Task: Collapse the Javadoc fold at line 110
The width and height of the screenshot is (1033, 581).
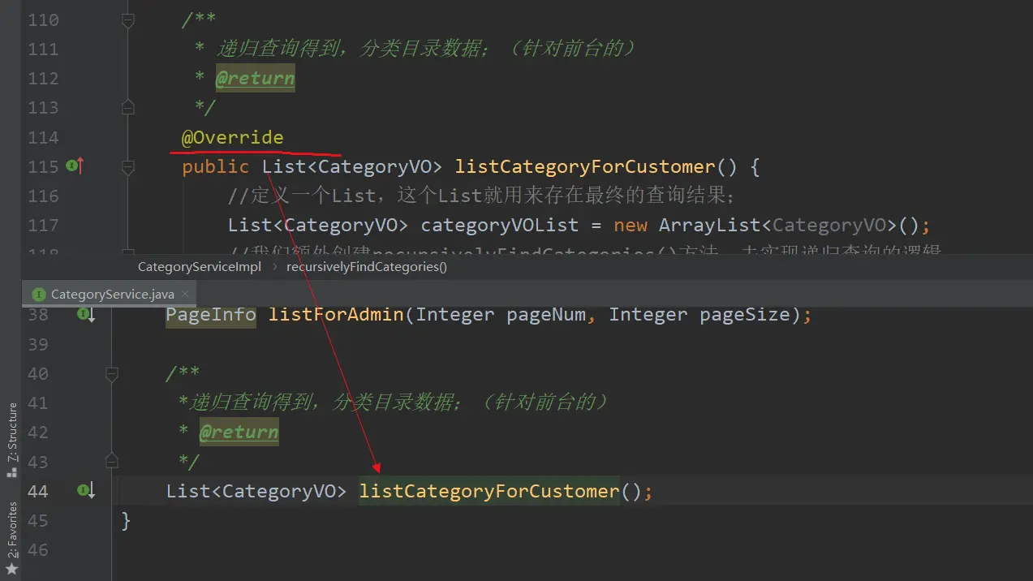Action: 127,20
